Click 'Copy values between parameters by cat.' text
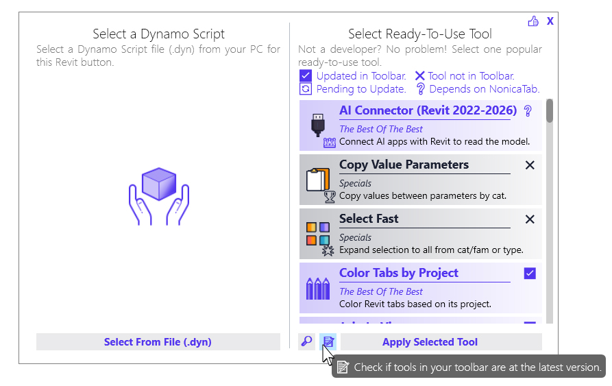The width and height of the screenshot is (612, 386). tap(423, 195)
